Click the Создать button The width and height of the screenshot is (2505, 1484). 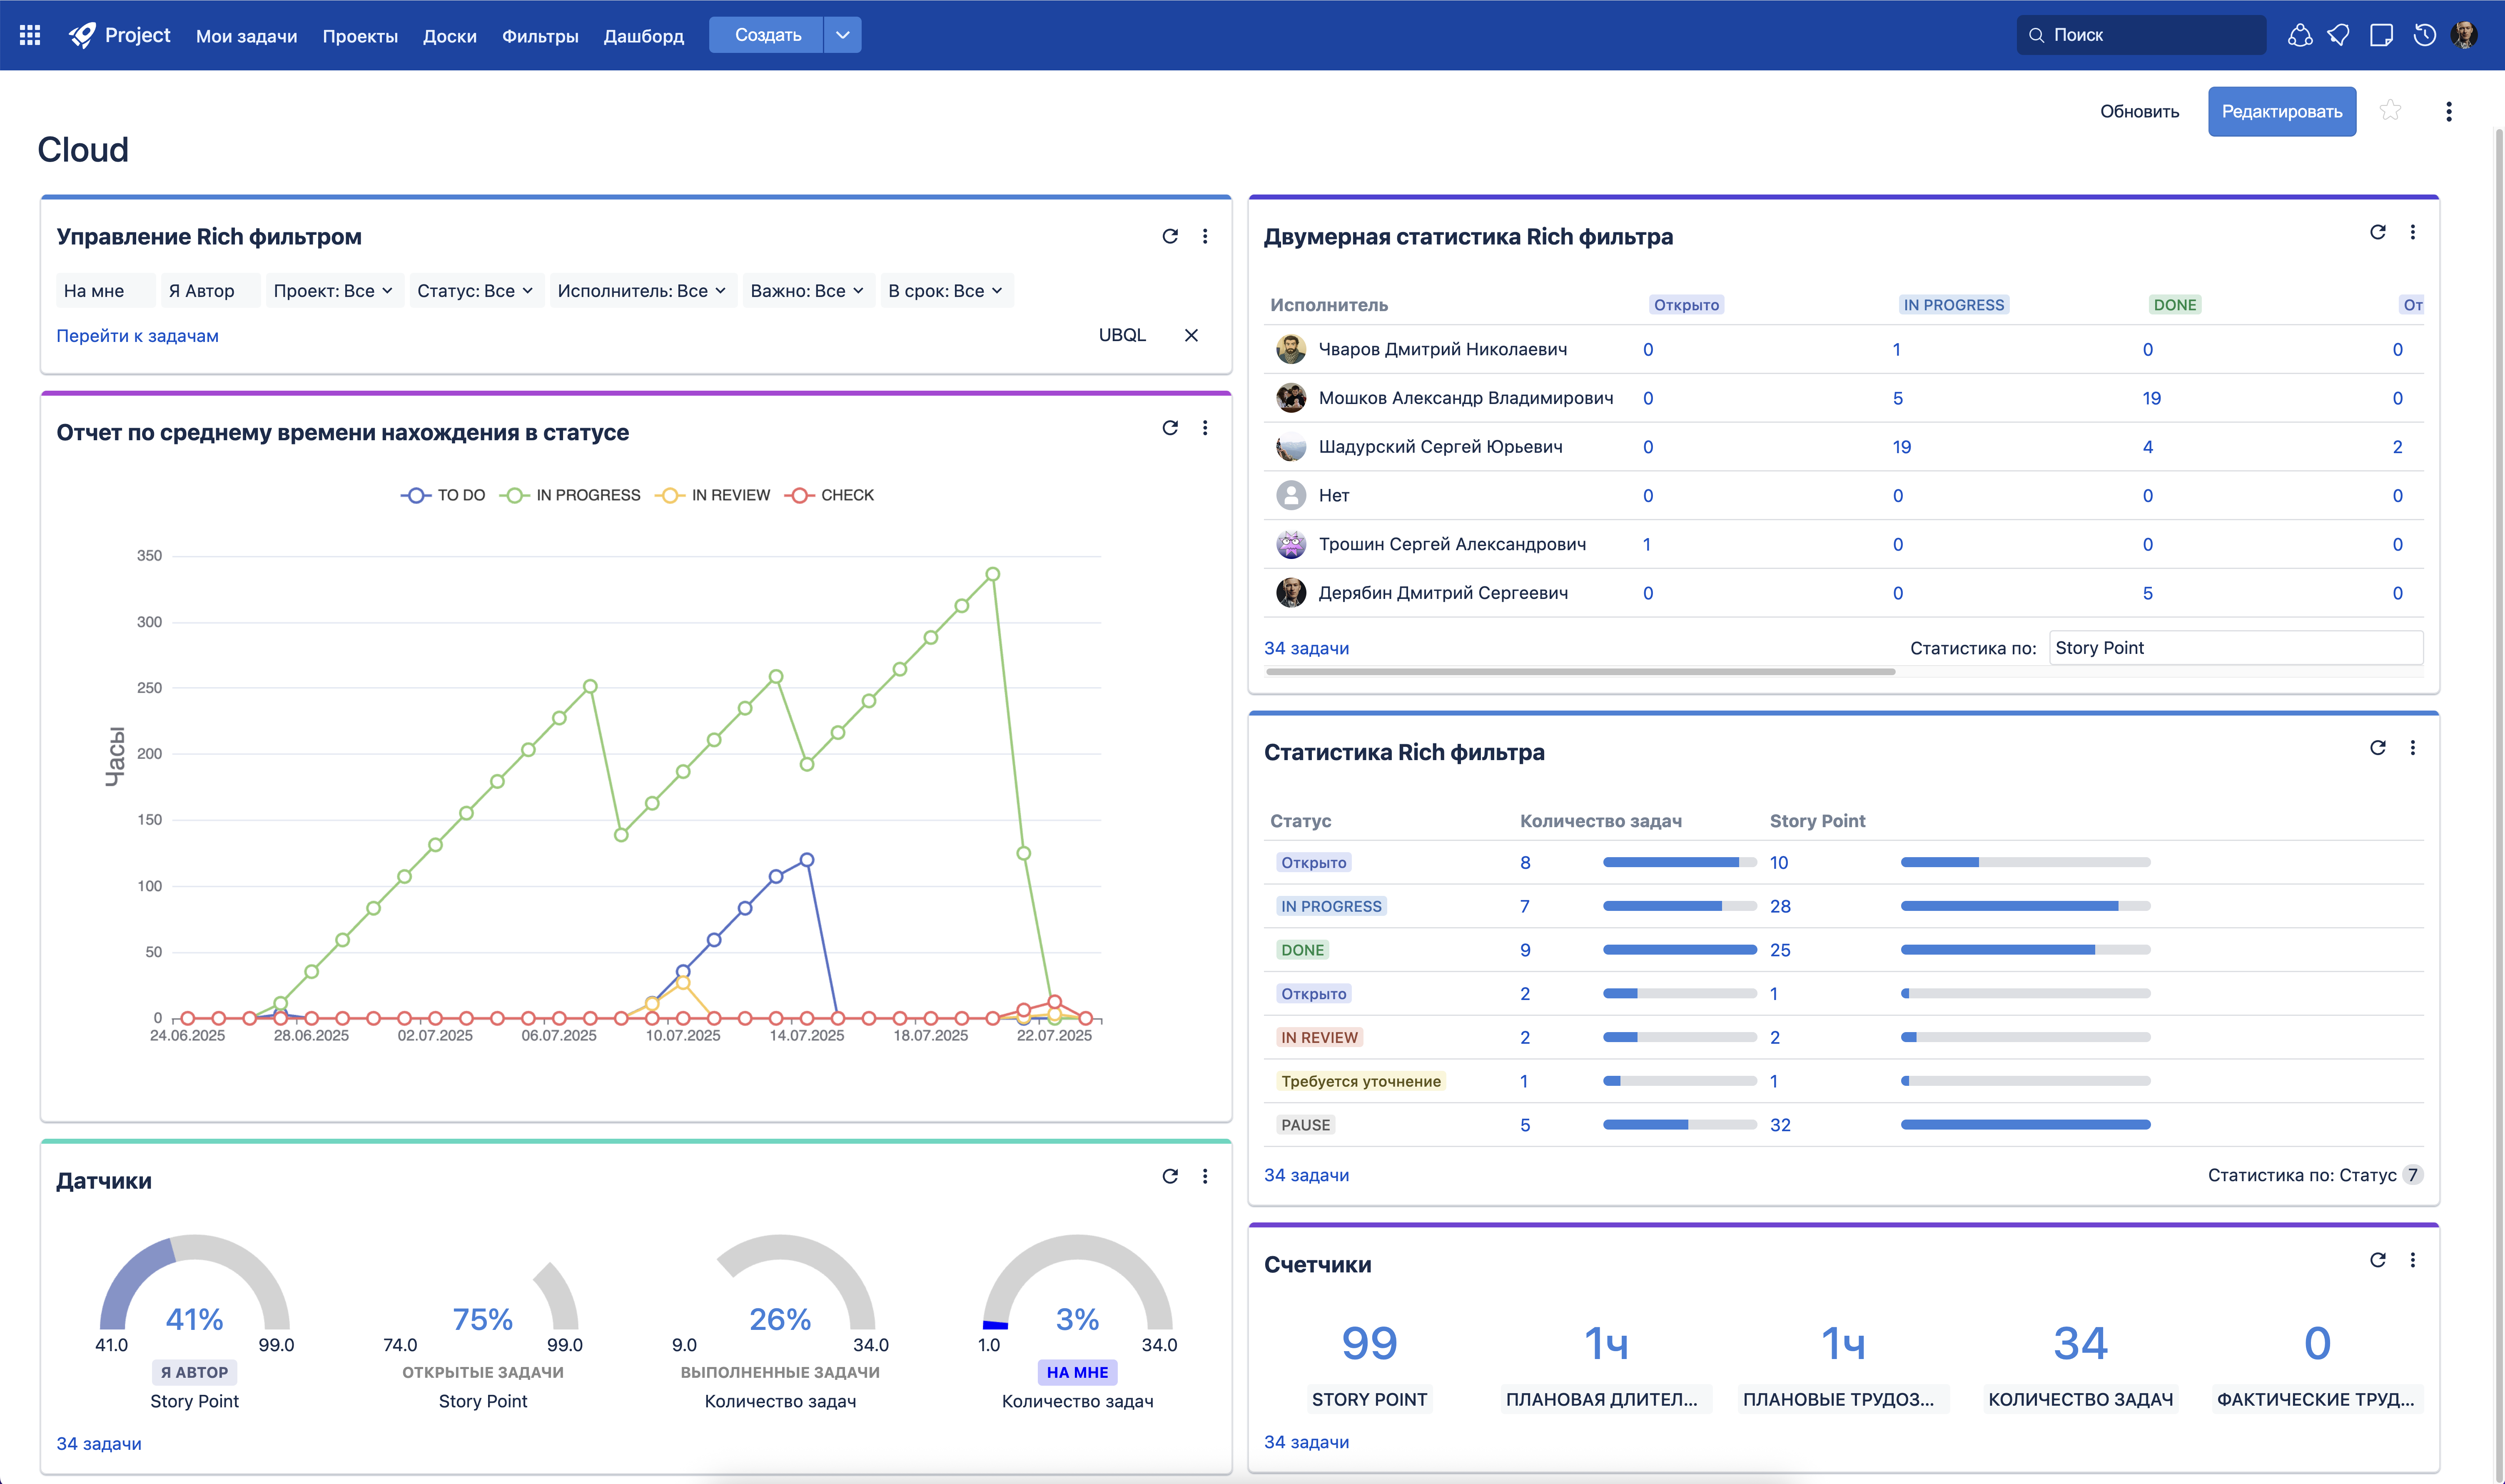click(x=767, y=35)
